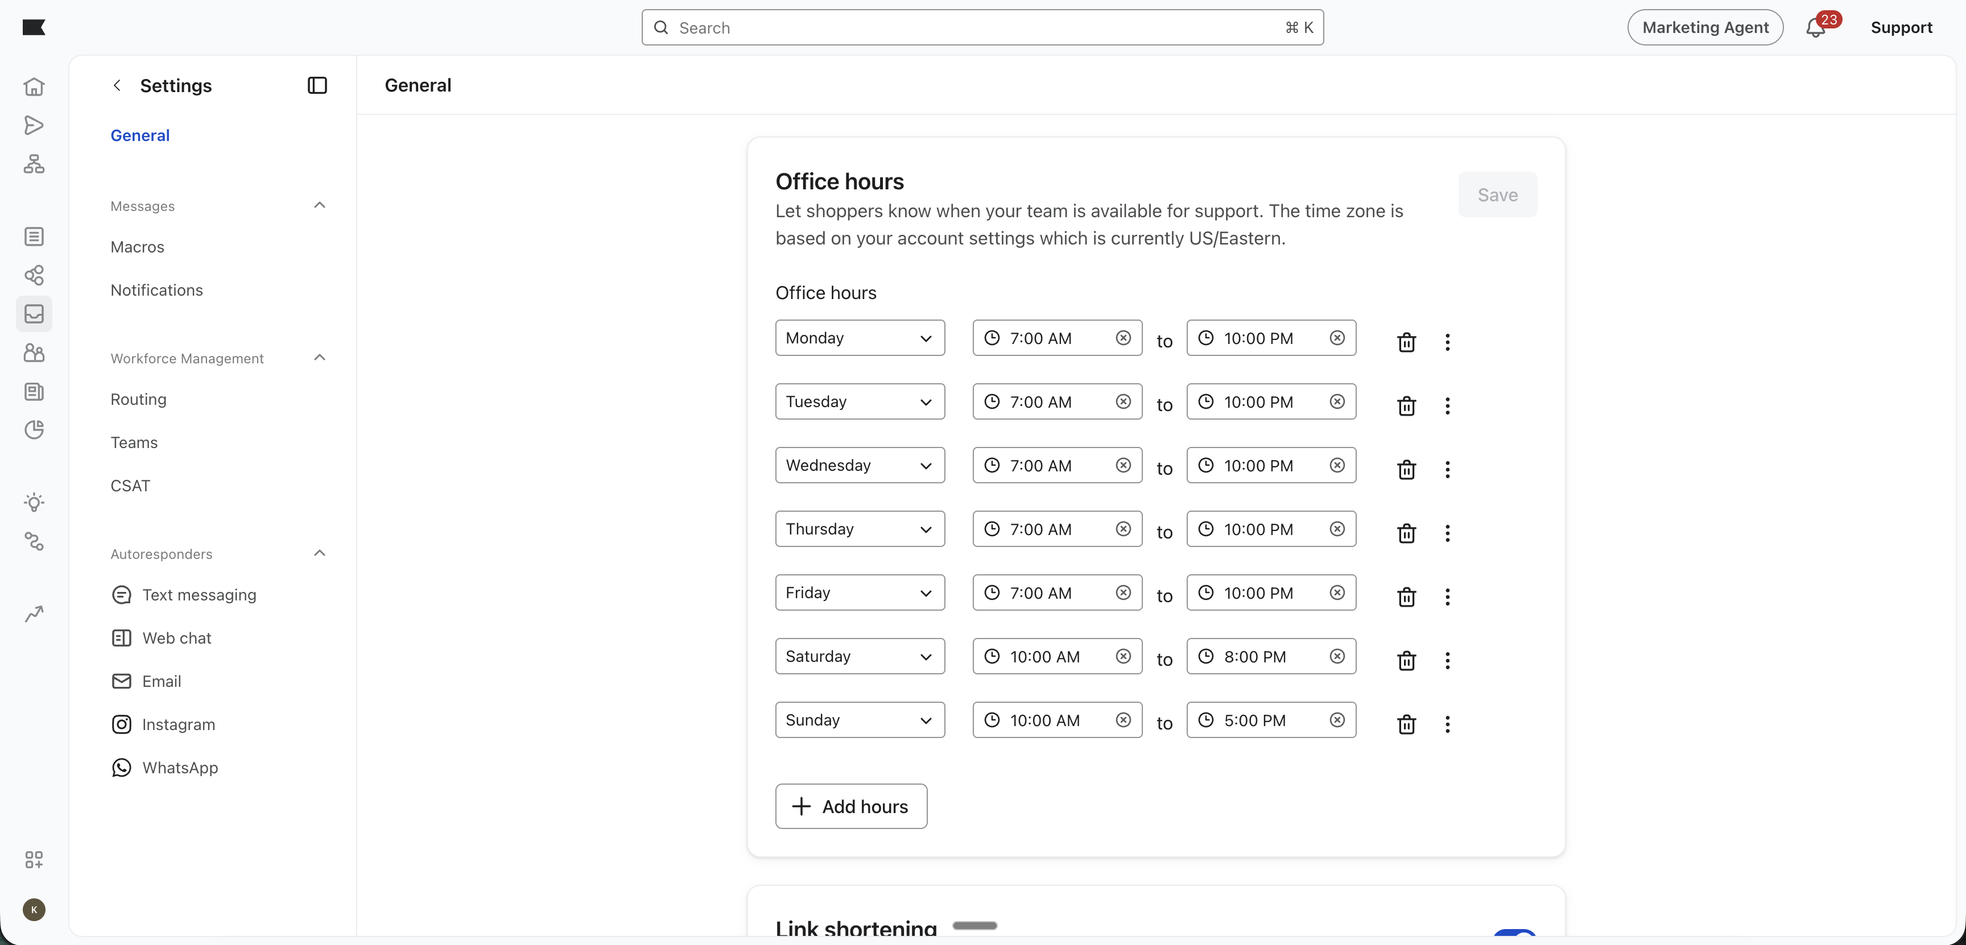Click the Search input field
Screen dimensions: 1966x945
(x=981, y=28)
